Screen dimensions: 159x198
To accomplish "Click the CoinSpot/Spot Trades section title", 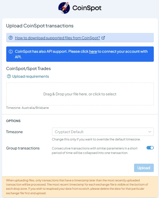I will point(28,69).
